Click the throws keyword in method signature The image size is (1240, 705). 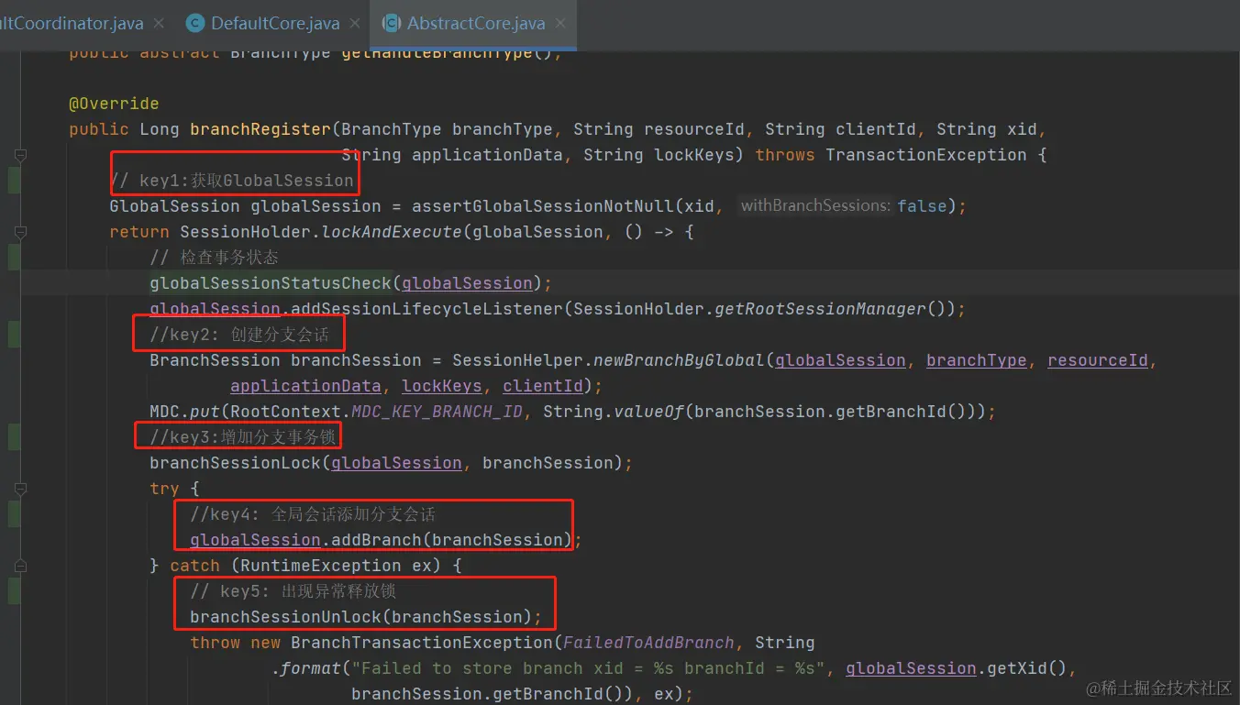tap(785, 155)
